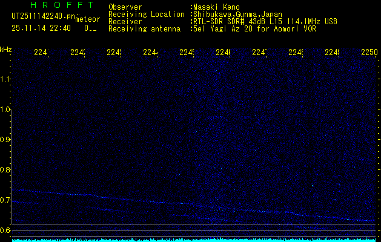Click the cyan signal level strip
This screenshot has height=242, width=381.
point(190,240)
